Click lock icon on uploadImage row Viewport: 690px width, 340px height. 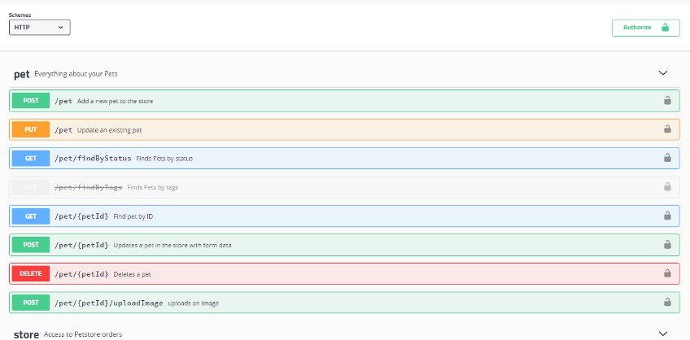[x=667, y=302]
